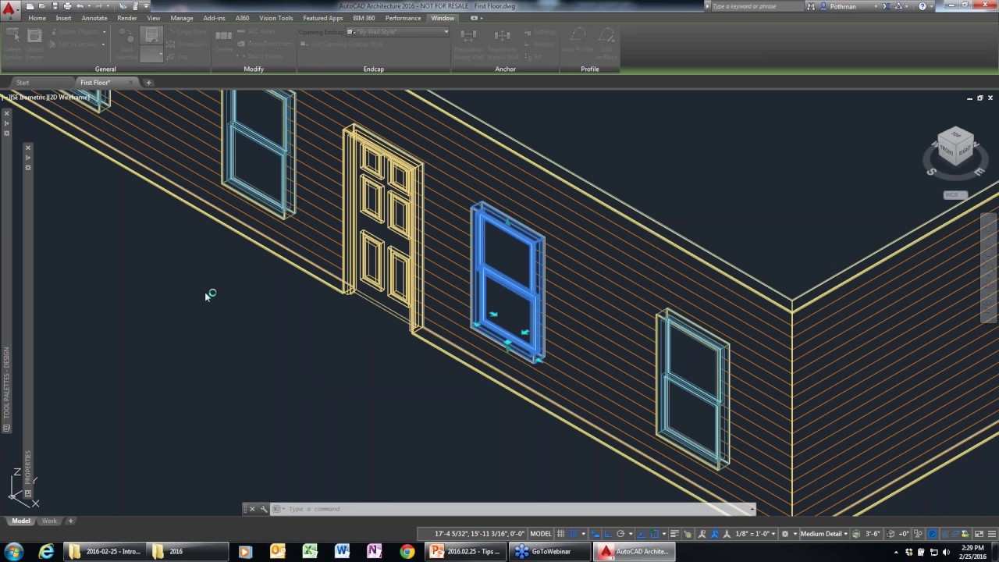Click the MODEL button in the status bar

[542, 534]
